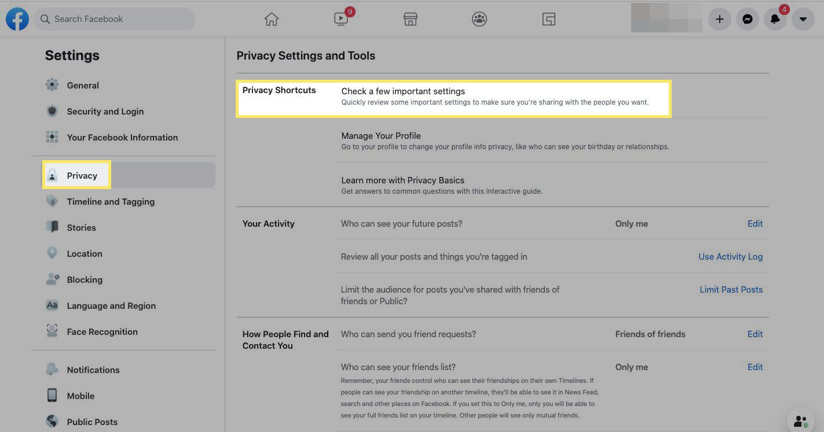Go to the Home feed icon
824x432 pixels.
pyautogui.click(x=272, y=19)
